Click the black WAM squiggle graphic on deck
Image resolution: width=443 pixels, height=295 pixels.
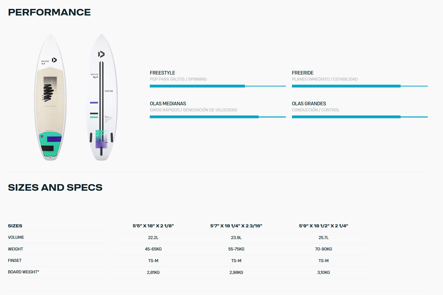click(x=48, y=93)
